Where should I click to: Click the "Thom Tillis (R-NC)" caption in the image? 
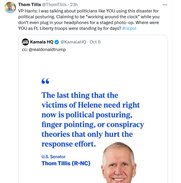click(x=66, y=163)
